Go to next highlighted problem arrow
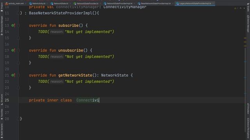250x140 pixels. point(244,8)
